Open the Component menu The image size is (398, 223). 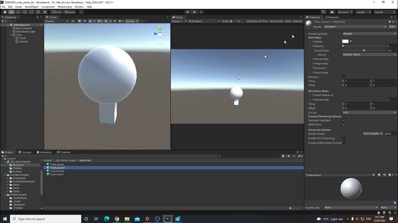tap(48, 7)
